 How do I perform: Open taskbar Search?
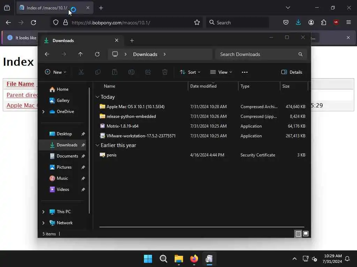[163, 259]
